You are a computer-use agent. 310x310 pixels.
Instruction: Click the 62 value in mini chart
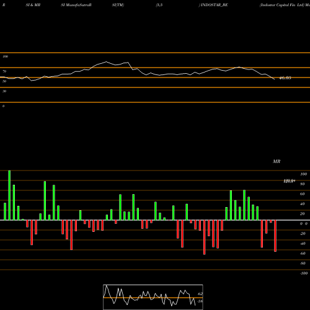tap(200, 294)
